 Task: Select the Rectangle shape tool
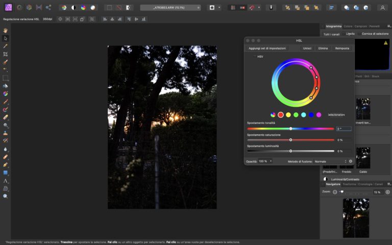point(5,173)
